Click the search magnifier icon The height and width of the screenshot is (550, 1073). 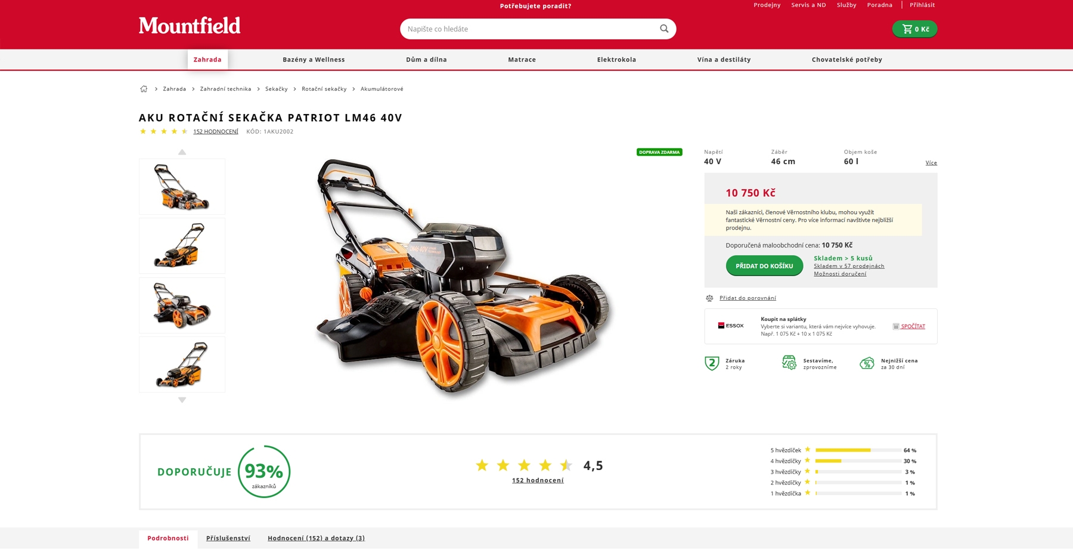pos(664,29)
